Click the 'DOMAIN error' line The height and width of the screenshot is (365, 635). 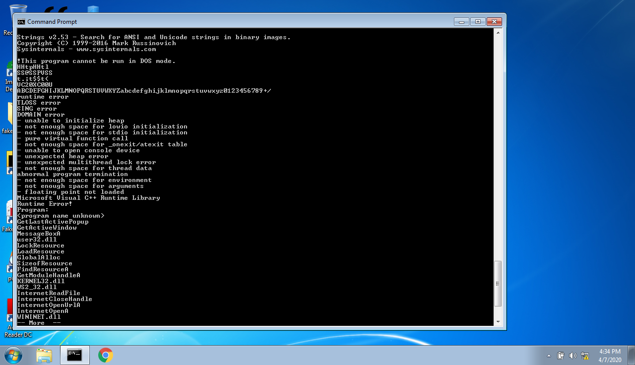41,115
